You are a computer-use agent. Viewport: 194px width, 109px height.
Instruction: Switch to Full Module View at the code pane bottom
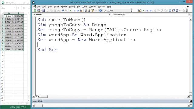pyautogui.click(x=36, y=96)
